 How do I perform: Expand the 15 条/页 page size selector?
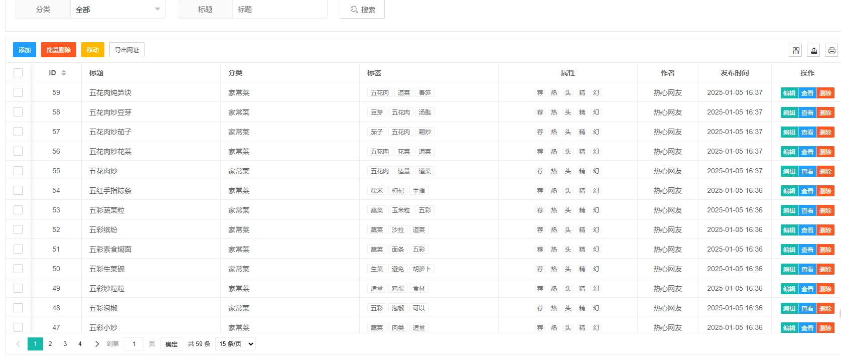(x=235, y=344)
